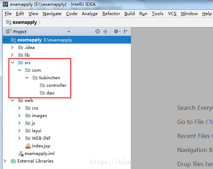Select the examapply.iml file

point(39,154)
